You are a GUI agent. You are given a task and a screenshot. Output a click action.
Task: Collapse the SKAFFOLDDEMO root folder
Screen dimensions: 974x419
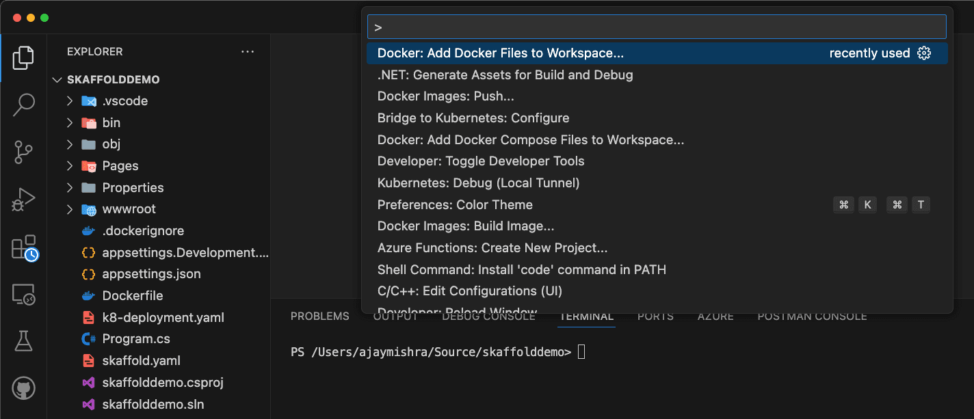tap(57, 79)
